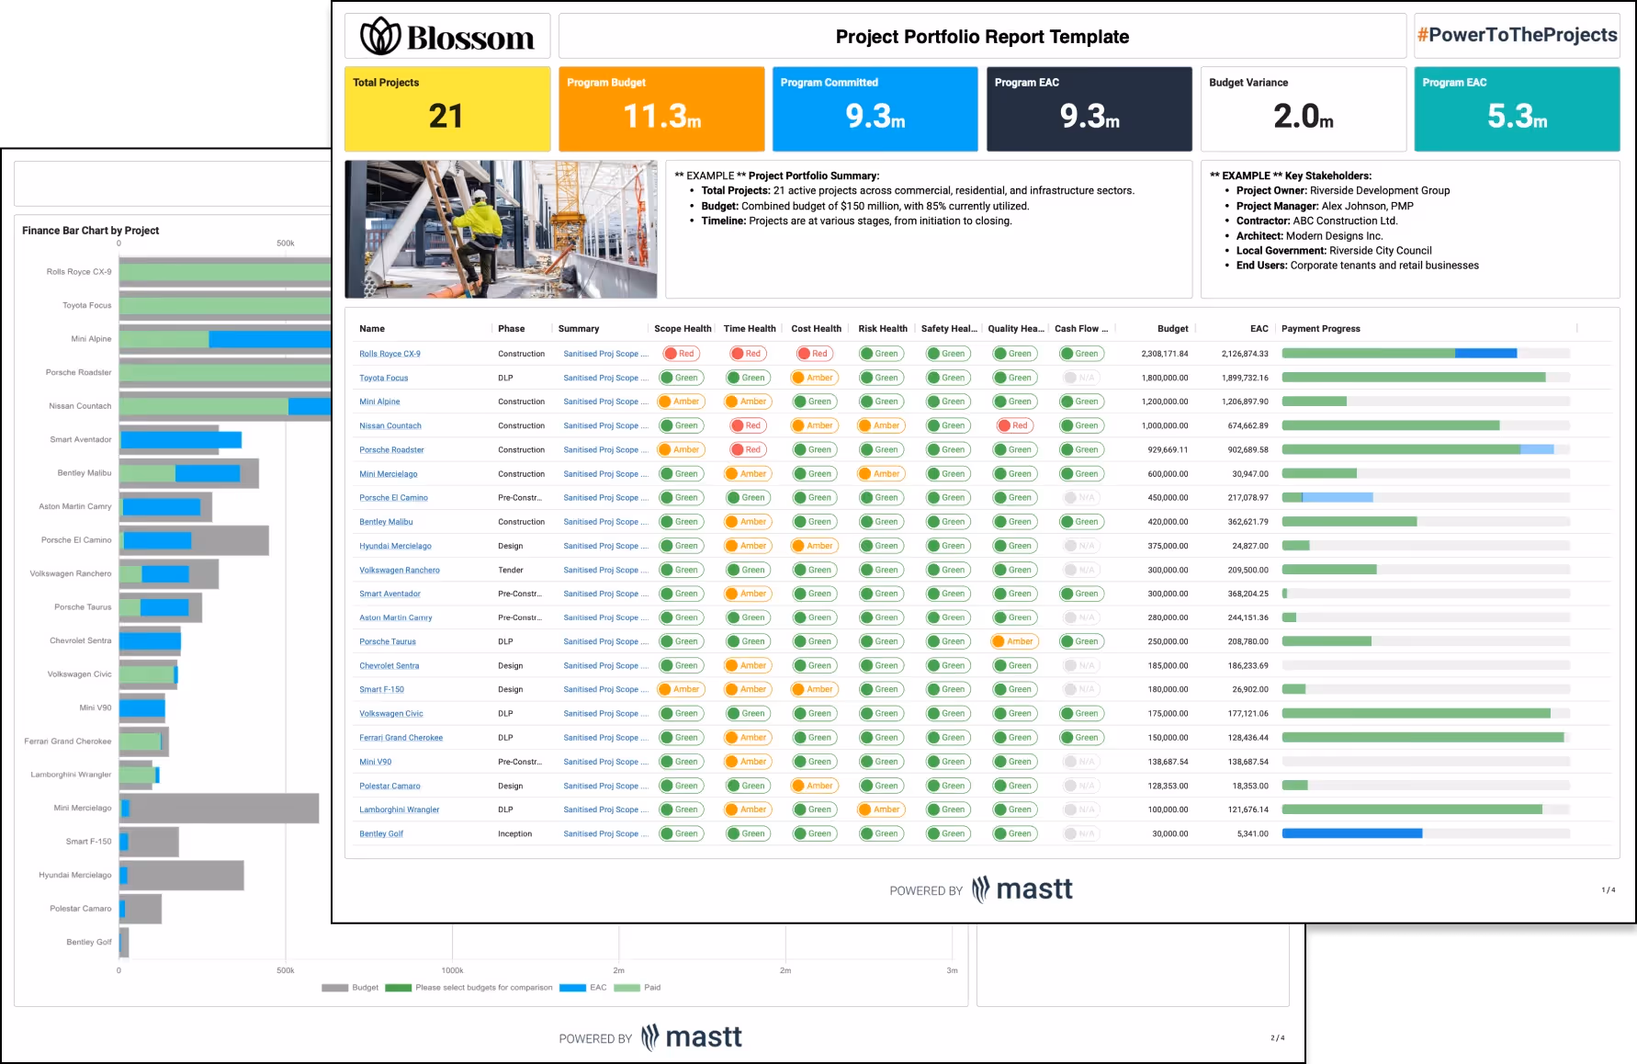The height and width of the screenshot is (1064, 1637).
Task: Click the Porsche El Camino payment progress bar
Action: (1426, 498)
